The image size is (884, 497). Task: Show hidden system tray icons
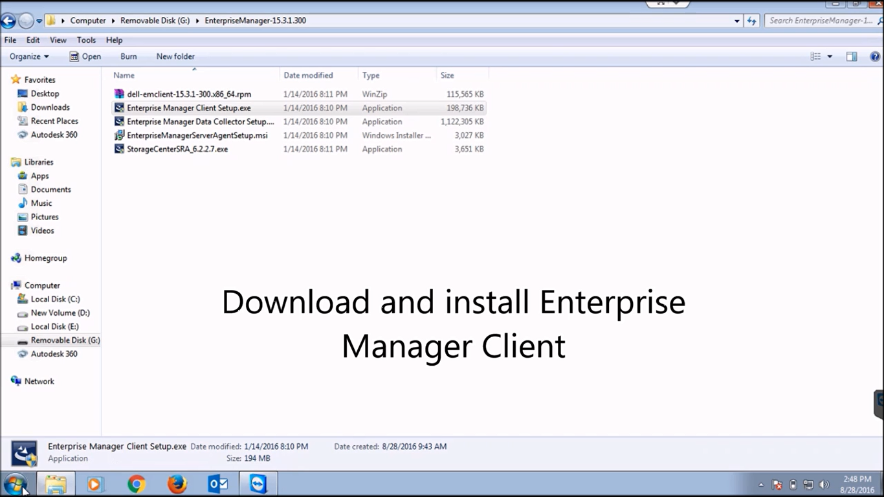coord(761,485)
